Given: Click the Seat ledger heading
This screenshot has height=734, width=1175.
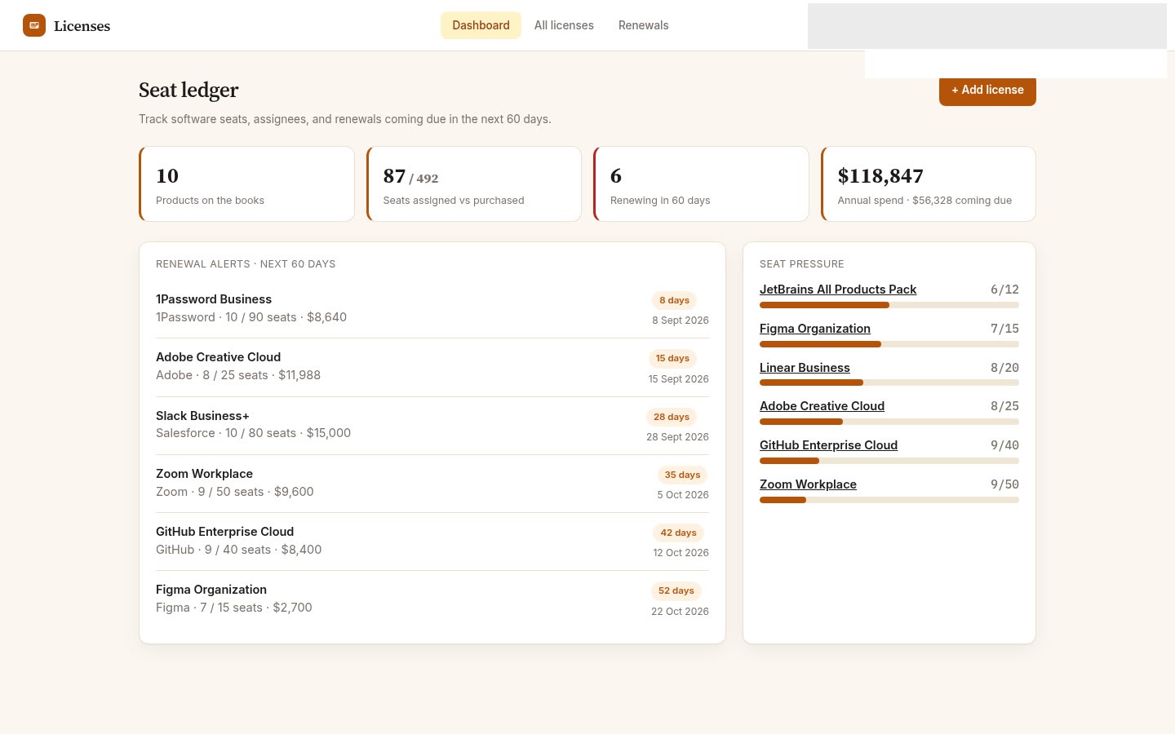Looking at the screenshot, I should [188, 90].
